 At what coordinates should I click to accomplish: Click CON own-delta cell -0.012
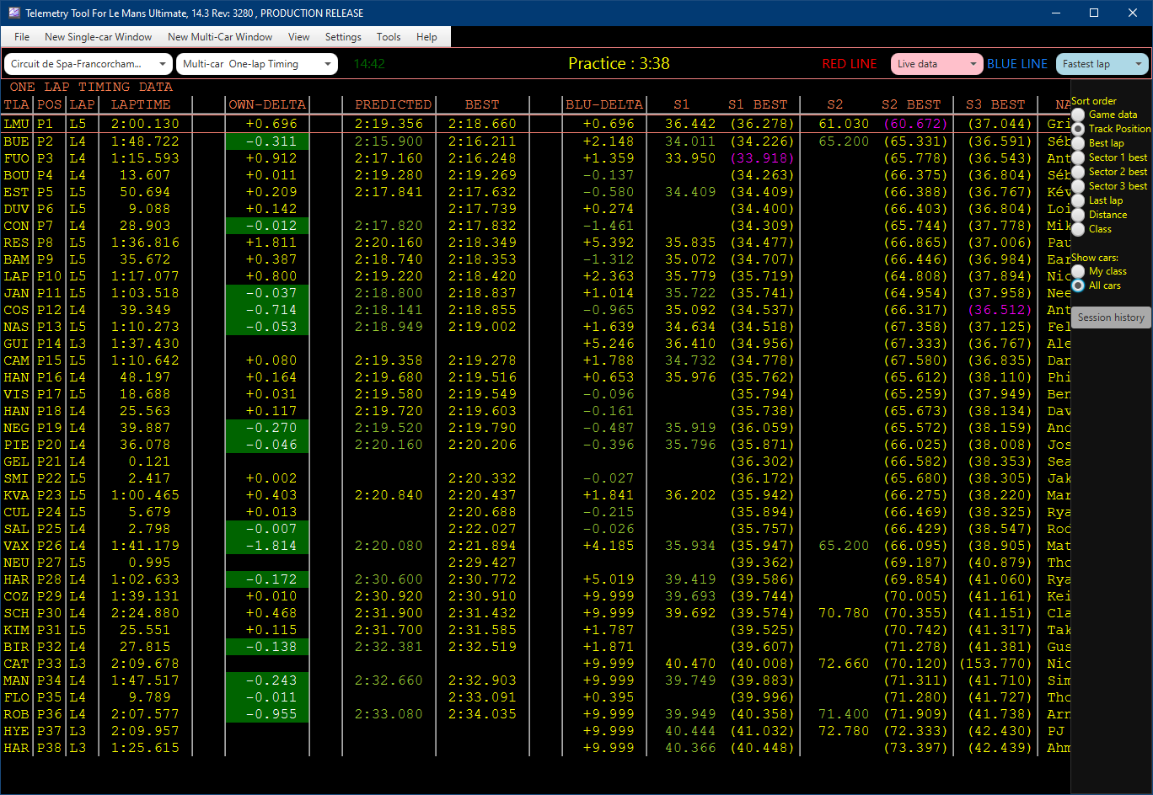(267, 226)
